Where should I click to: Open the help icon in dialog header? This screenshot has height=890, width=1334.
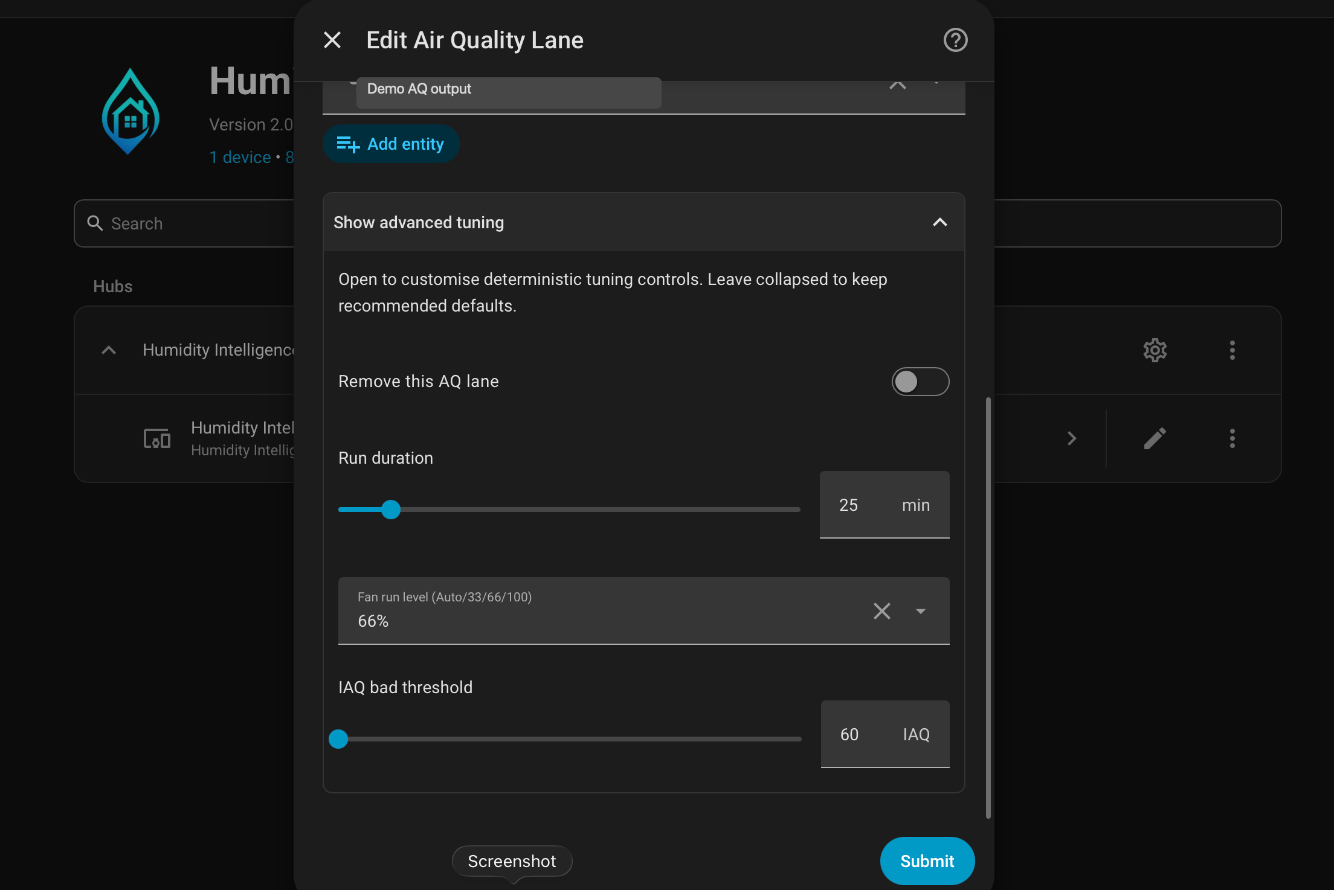click(955, 40)
